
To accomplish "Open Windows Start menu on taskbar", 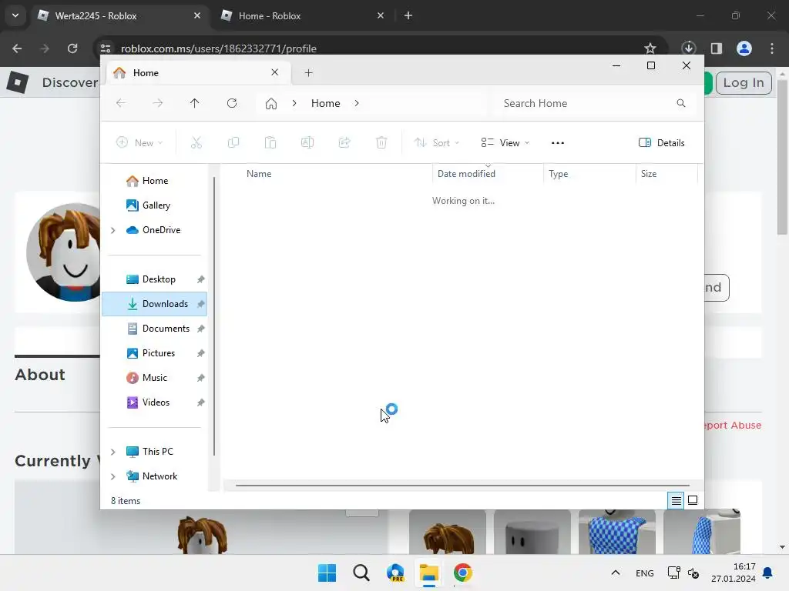I will 327,573.
